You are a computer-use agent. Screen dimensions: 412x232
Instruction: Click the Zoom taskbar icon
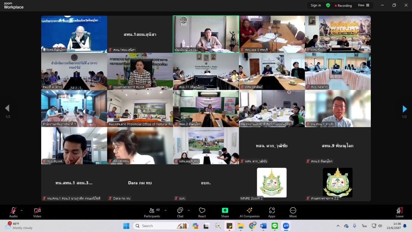286,226
